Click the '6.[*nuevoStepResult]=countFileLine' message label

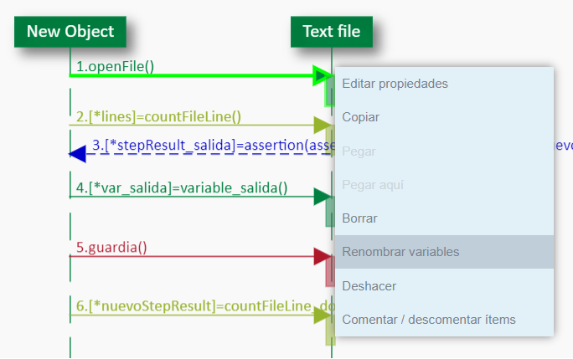tap(194, 306)
